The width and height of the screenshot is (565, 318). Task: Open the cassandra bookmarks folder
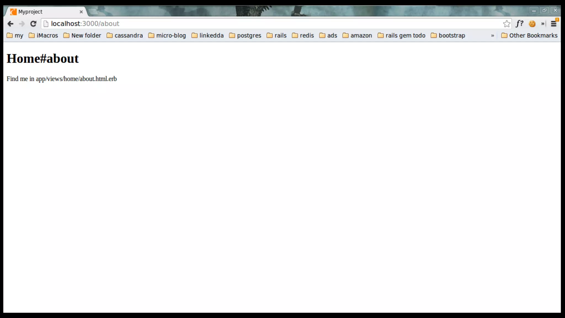125,36
